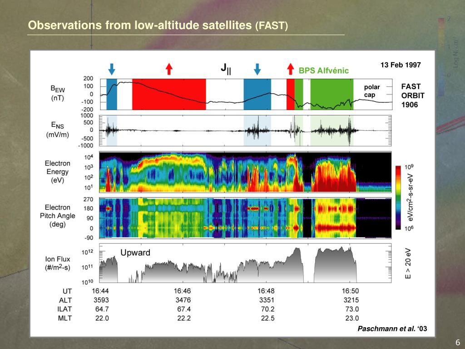This screenshot has height=349, width=465.
Task: Select the ILAT value 64.7
Action: click(102, 309)
